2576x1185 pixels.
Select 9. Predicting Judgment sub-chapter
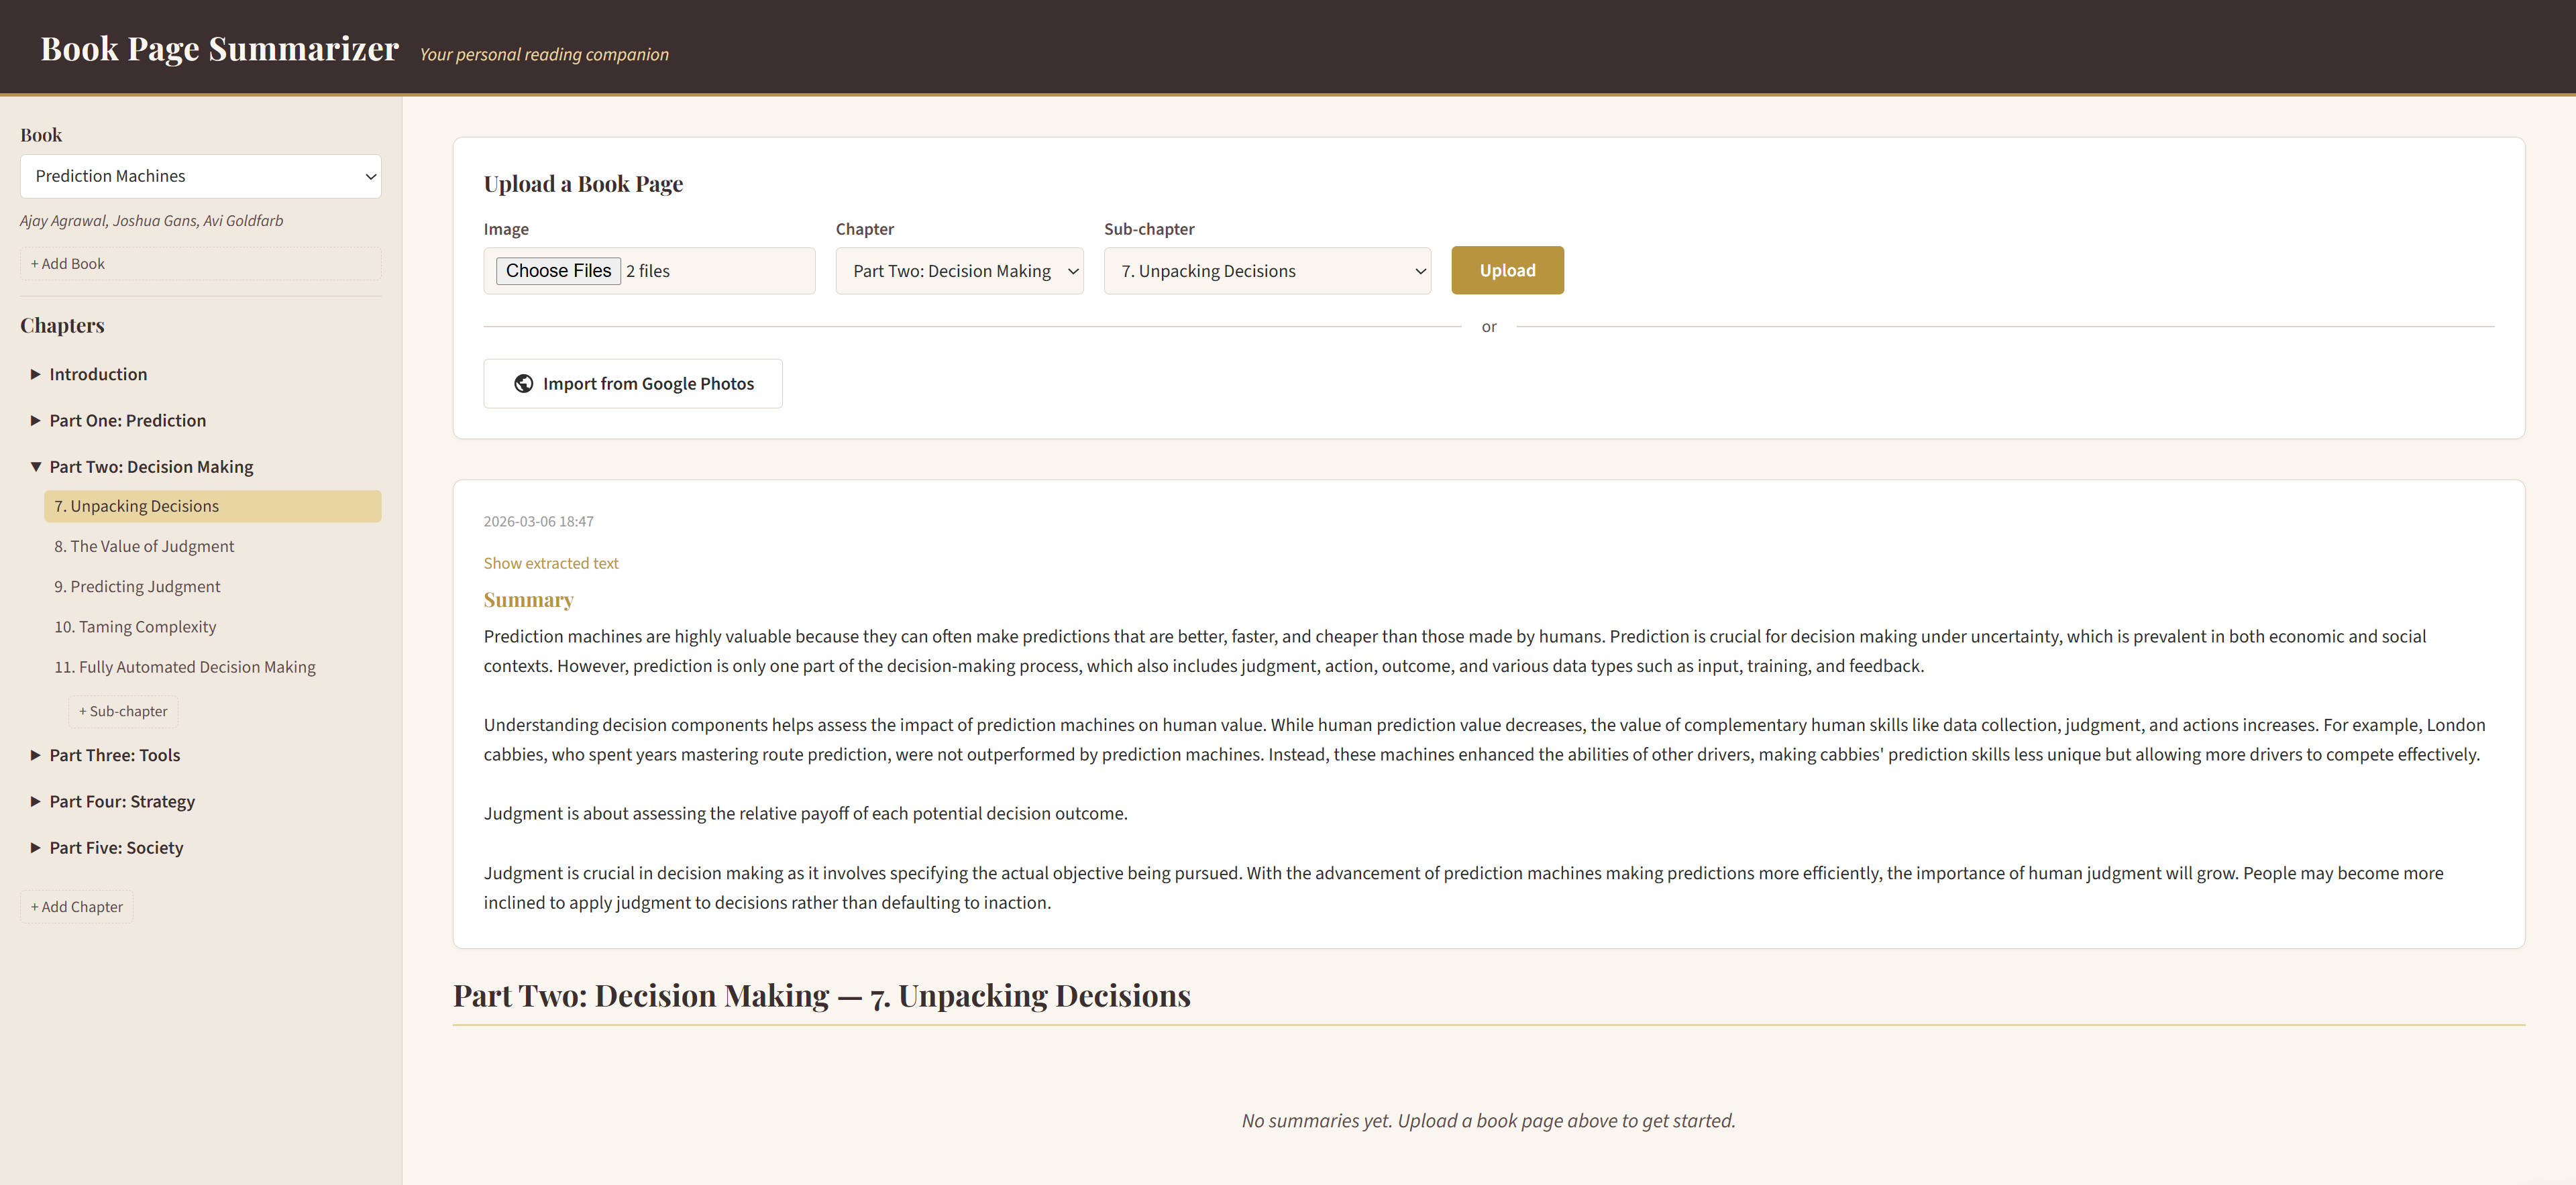coord(137,587)
